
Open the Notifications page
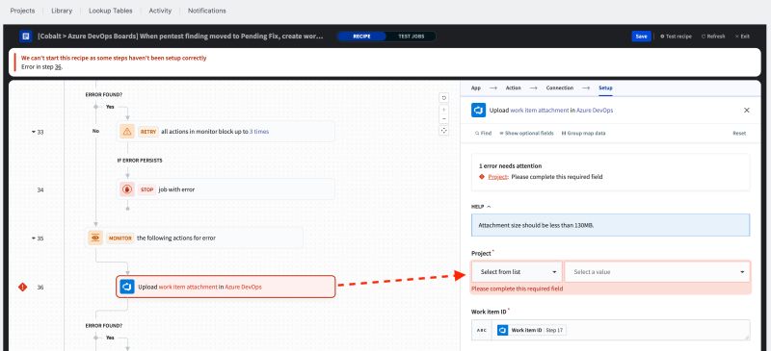click(206, 11)
